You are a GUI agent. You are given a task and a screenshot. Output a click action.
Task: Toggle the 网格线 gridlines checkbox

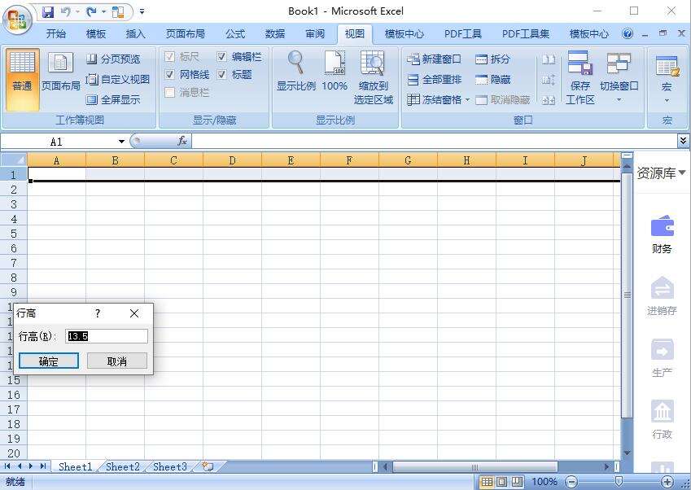click(x=170, y=74)
